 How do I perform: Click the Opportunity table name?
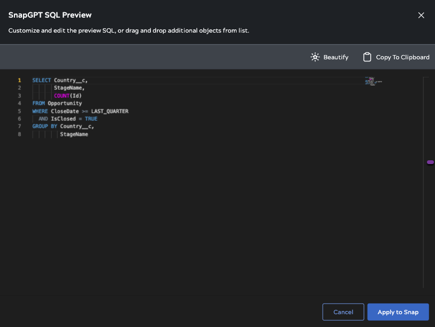tap(65, 103)
